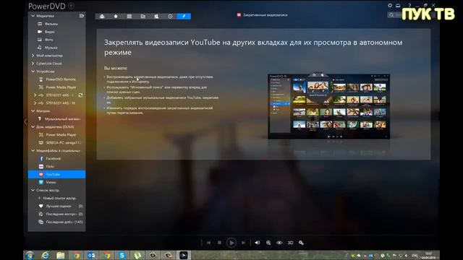Screen dimensions: 463x260
Task: Stop playback
Action: 219,243
